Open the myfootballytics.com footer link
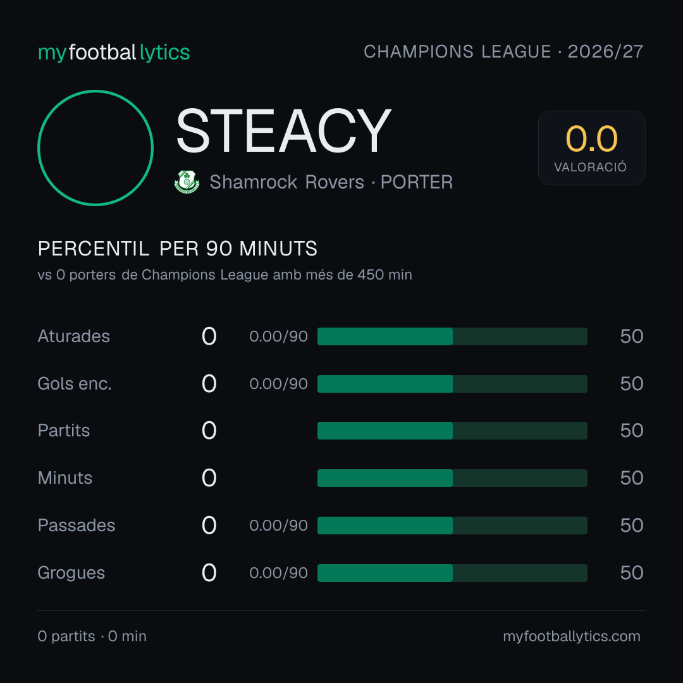This screenshot has width=683, height=683. [x=572, y=636]
